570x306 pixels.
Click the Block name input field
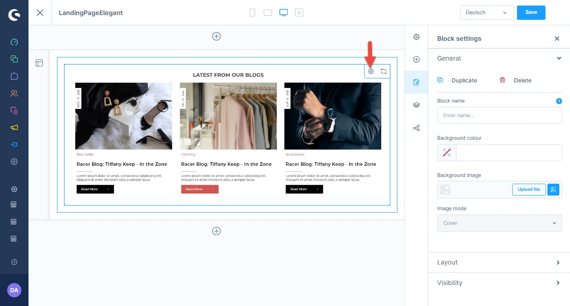click(x=499, y=116)
